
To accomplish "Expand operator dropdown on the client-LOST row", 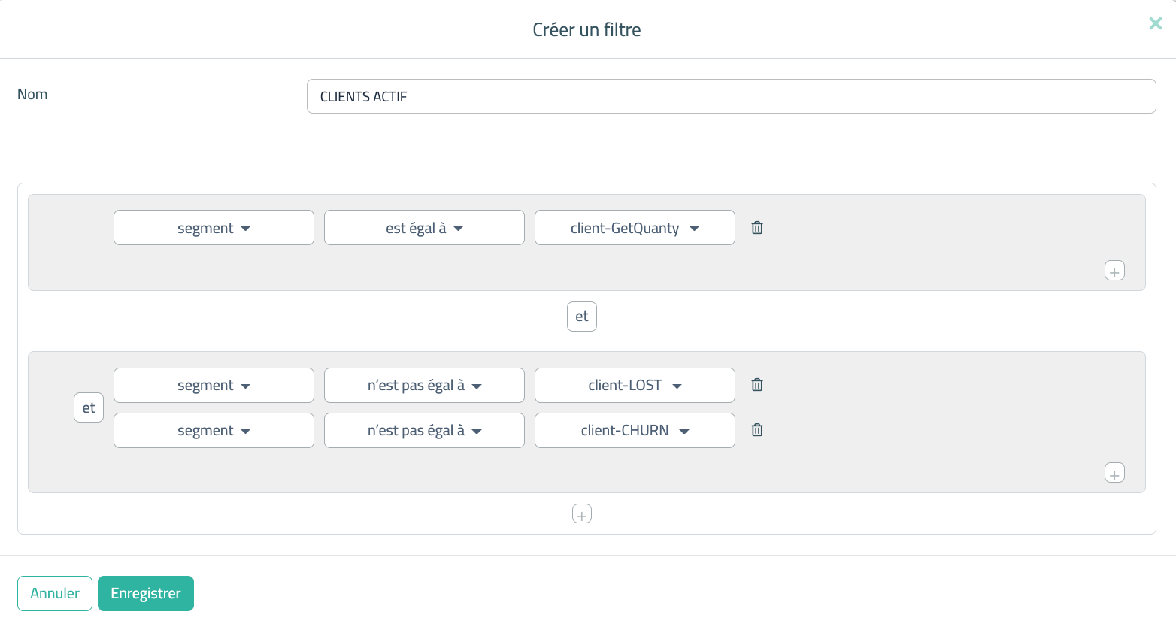I will point(424,386).
